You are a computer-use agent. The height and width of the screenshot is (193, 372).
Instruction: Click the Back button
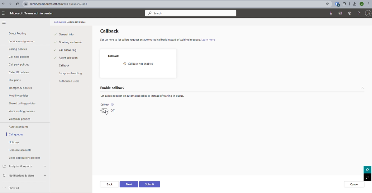point(109,184)
